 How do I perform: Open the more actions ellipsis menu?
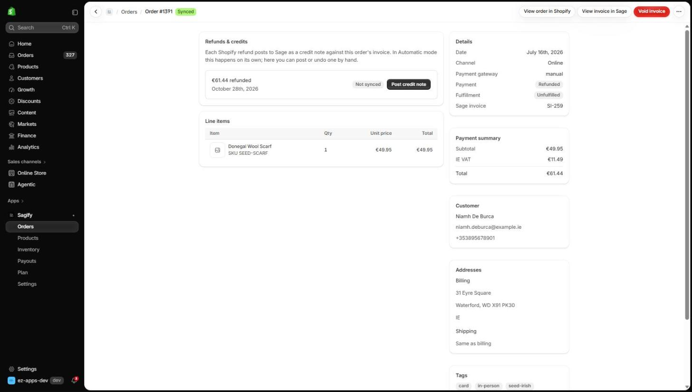(x=679, y=11)
